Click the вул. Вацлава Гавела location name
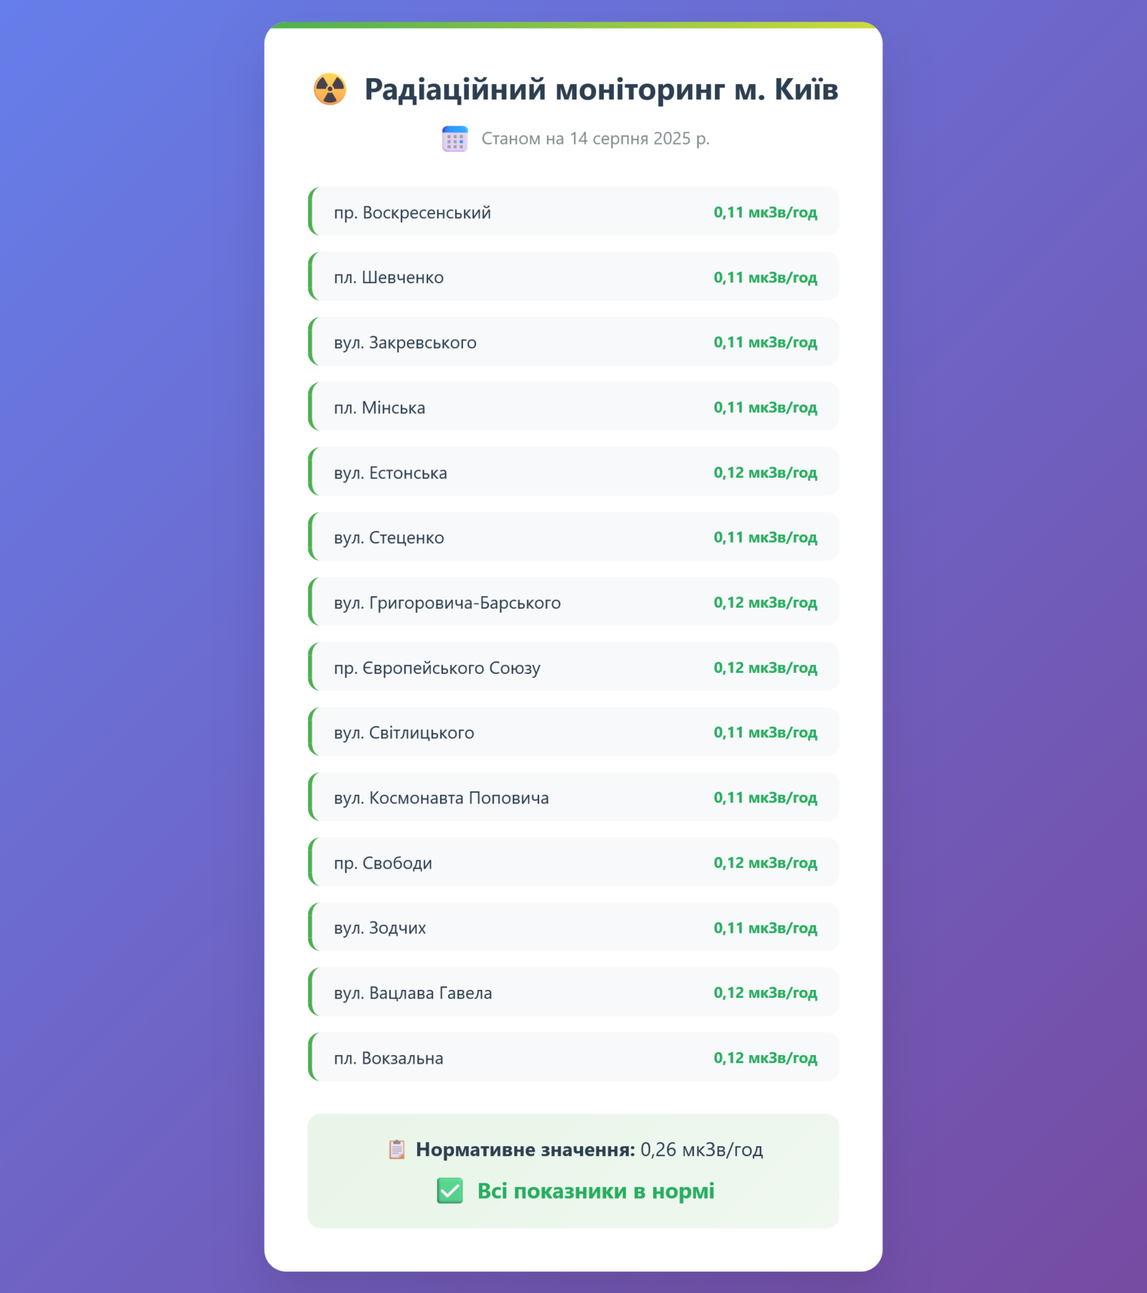 413,993
